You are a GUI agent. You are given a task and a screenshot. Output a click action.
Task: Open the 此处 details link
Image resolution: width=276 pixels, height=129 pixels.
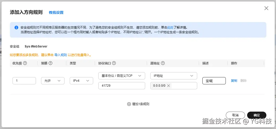coord(170,27)
